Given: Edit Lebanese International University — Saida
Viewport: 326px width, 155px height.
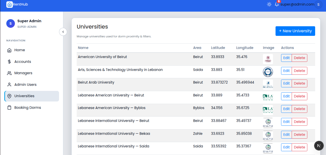Looking at the screenshot, I should point(286,147).
